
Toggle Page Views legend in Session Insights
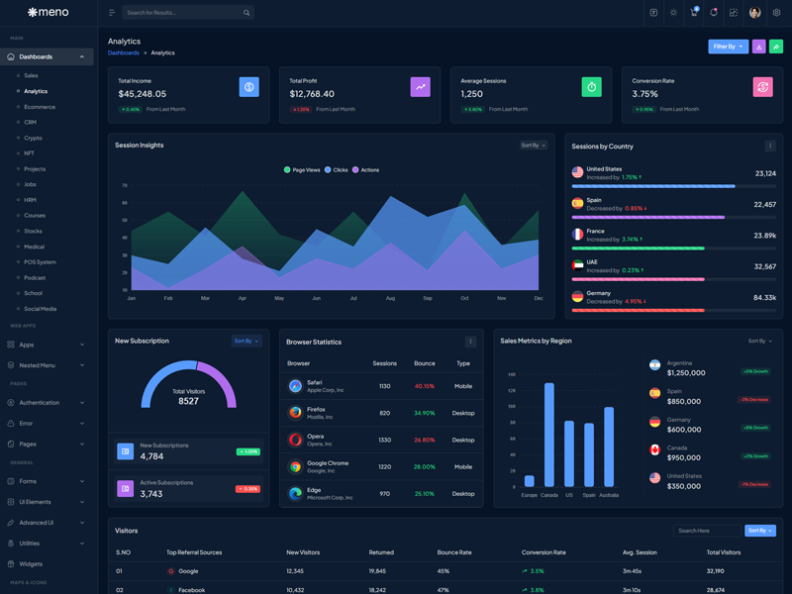pos(302,170)
